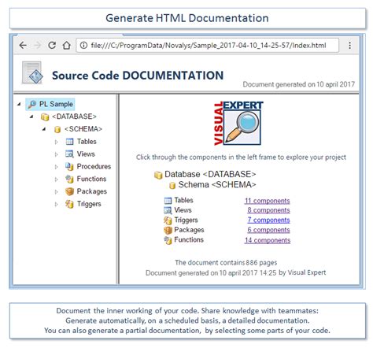The width and height of the screenshot is (373, 348).
Task: Click 'Document generated on 10 april 2017' header text
Action: [x=299, y=84]
